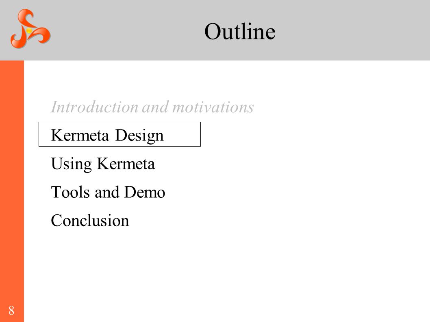Click empty space inside the highlight box

coord(182,134)
